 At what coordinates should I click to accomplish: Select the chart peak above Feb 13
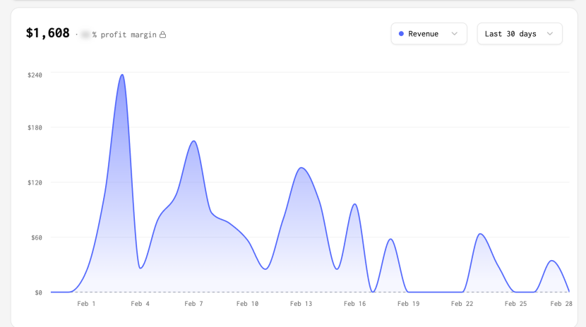(x=301, y=168)
